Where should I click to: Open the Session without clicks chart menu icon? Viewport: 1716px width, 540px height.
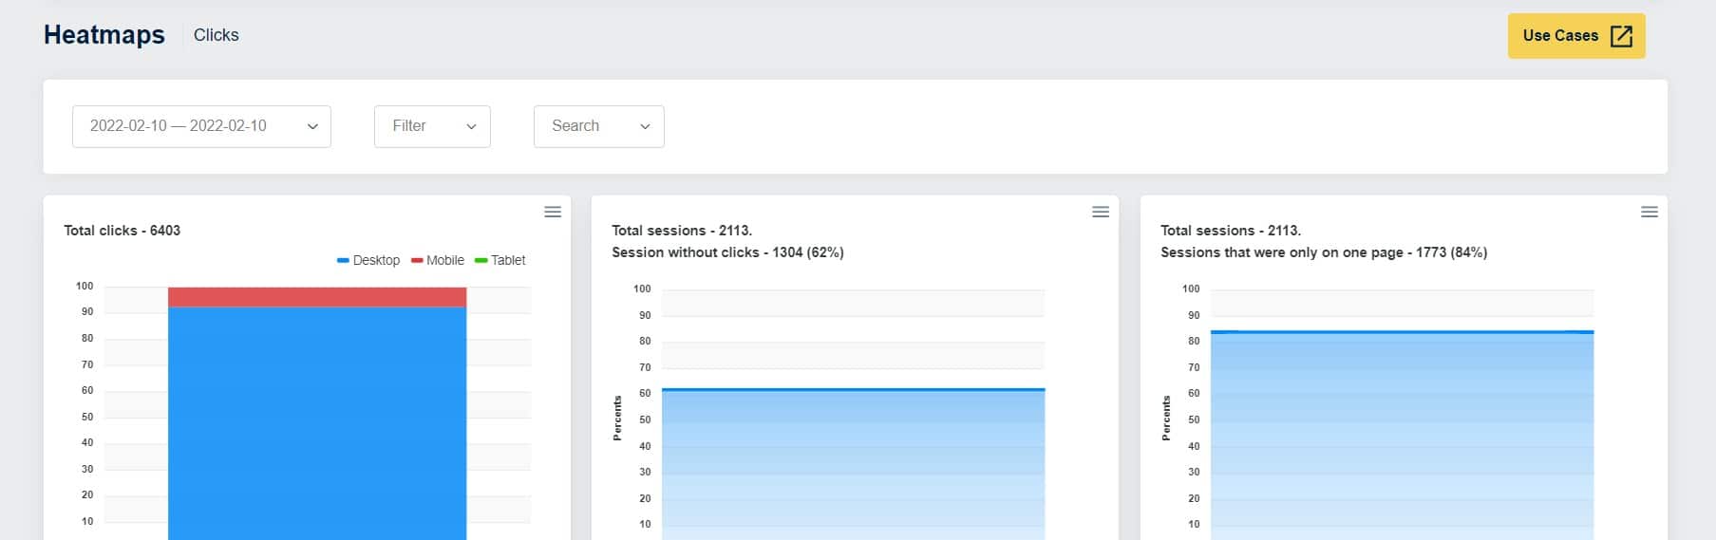(1101, 212)
